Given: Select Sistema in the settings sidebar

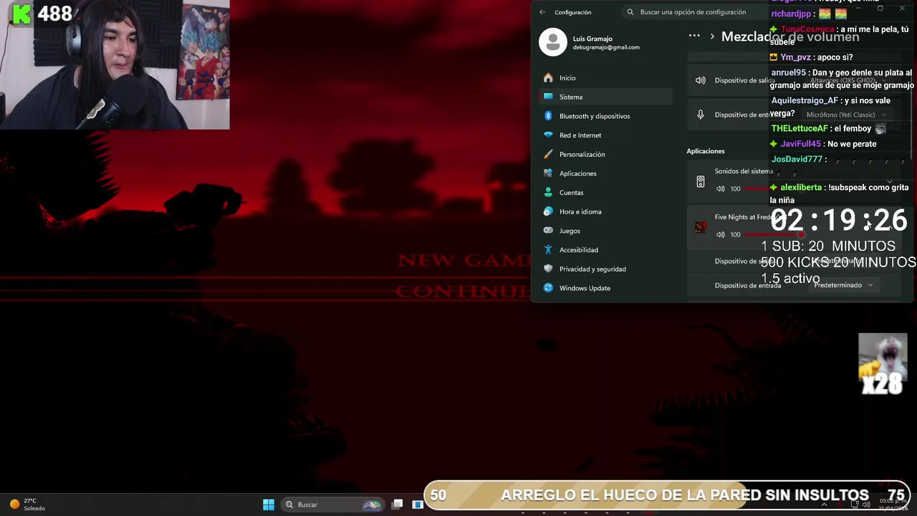Looking at the screenshot, I should pyautogui.click(x=605, y=97).
